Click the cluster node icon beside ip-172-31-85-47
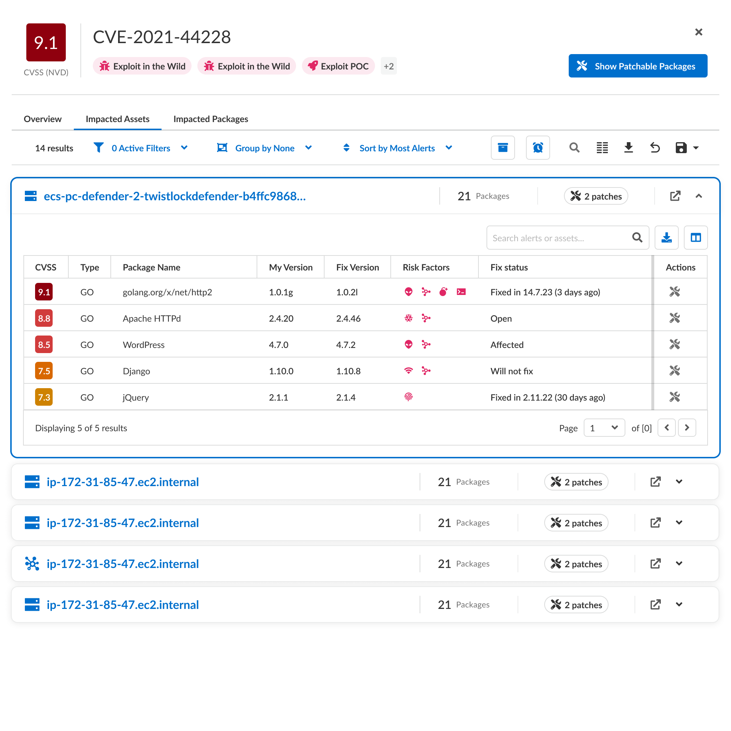The image size is (731, 731). 32,563
